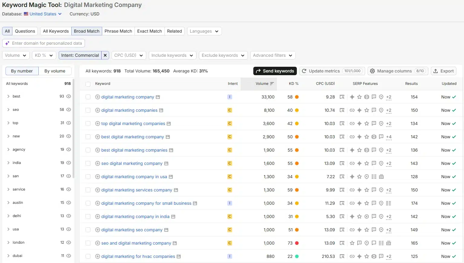
Task: Click SERP snapshot icon in 'digital marketing seo company' row
Action: click(342, 230)
